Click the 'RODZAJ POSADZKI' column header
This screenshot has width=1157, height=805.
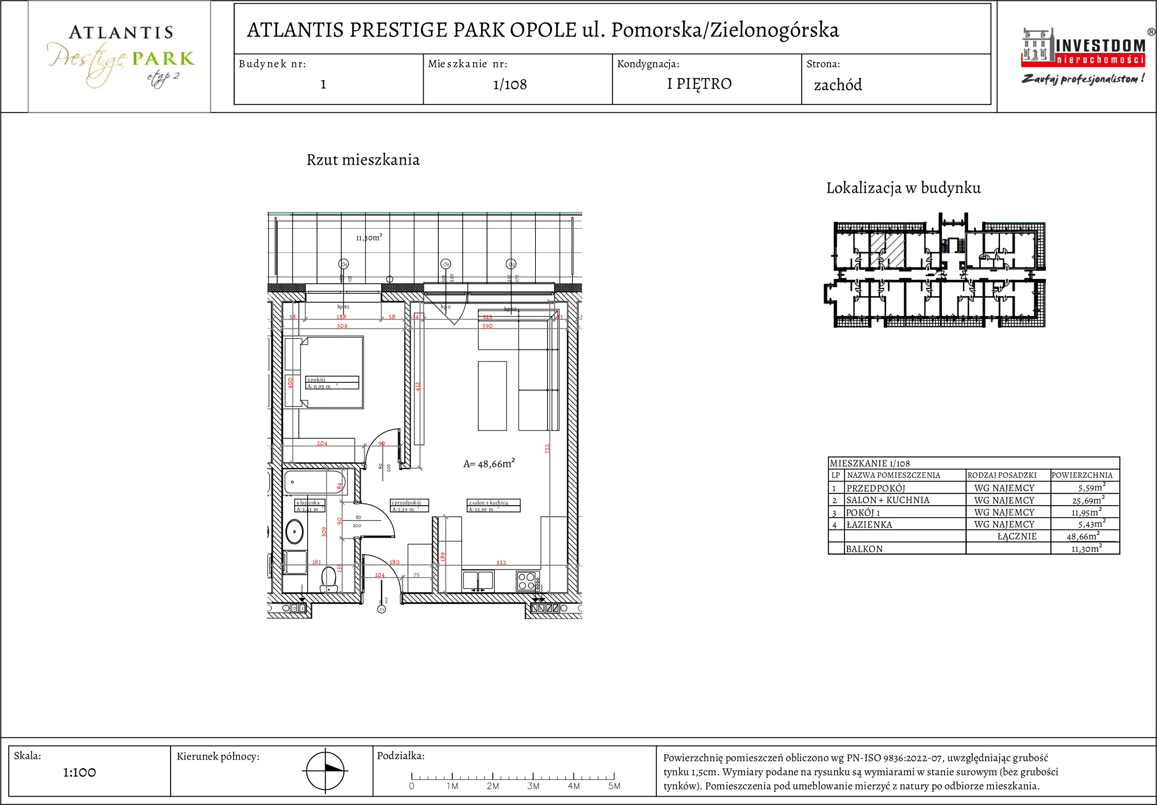[x=1002, y=475]
